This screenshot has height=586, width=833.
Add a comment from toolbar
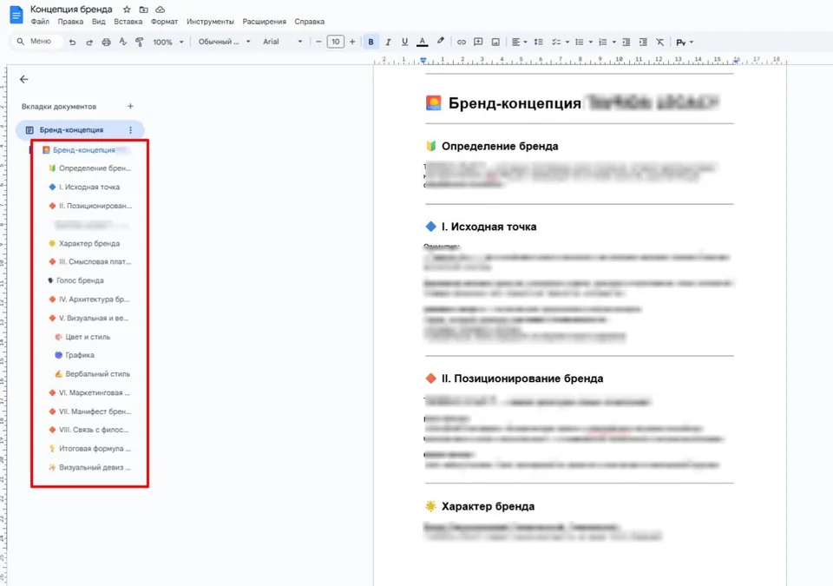click(x=478, y=42)
